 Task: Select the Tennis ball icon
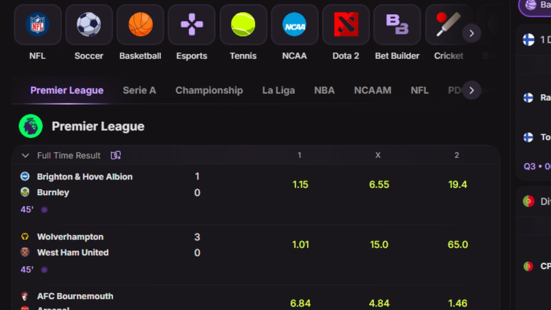point(243,25)
